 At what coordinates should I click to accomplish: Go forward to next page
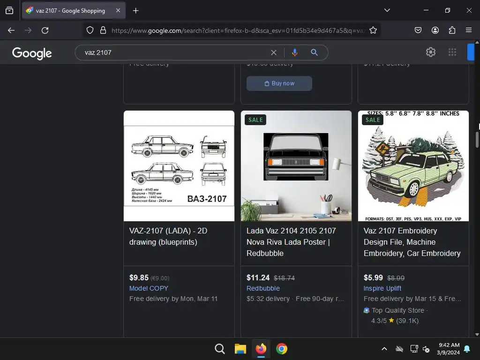28,30
